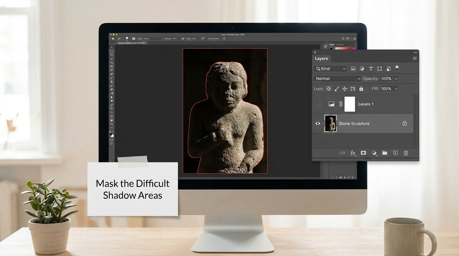Image resolution: width=459 pixels, height=256 pixels.
Task: Select the Layers tab
Action: point(321,59)
